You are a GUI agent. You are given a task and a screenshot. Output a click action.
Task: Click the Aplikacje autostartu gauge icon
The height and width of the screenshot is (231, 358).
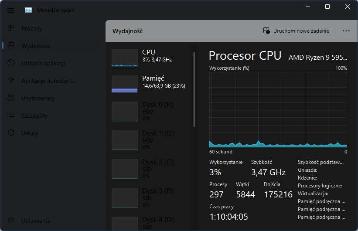[x=11, y=80]
